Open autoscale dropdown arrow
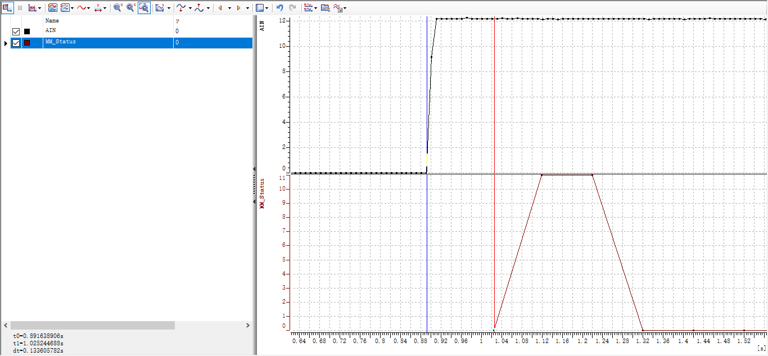 tap(169, 8)
